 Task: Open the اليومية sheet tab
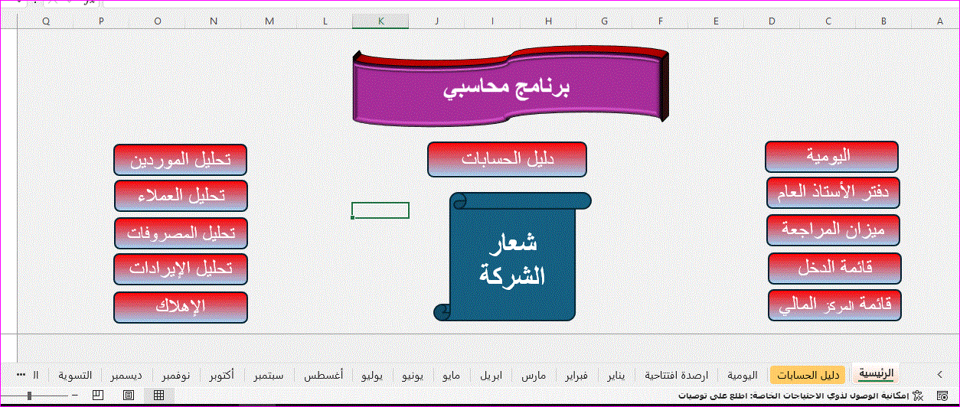(743, 375)
